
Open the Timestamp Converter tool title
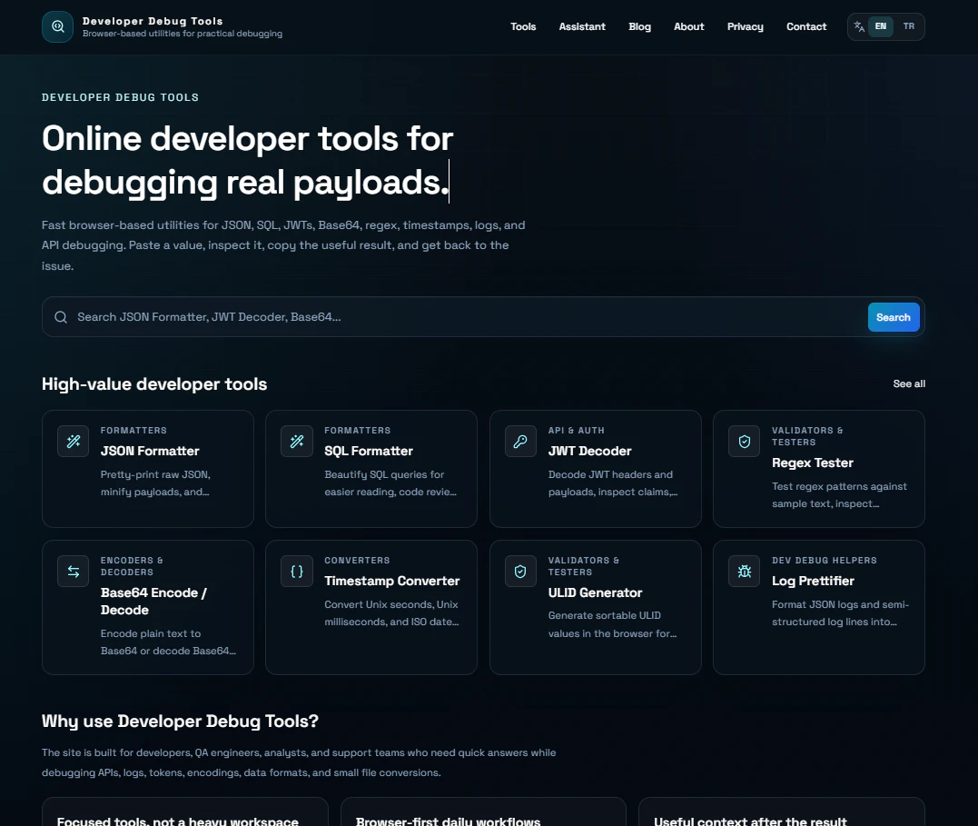click(x=391, y=581)
